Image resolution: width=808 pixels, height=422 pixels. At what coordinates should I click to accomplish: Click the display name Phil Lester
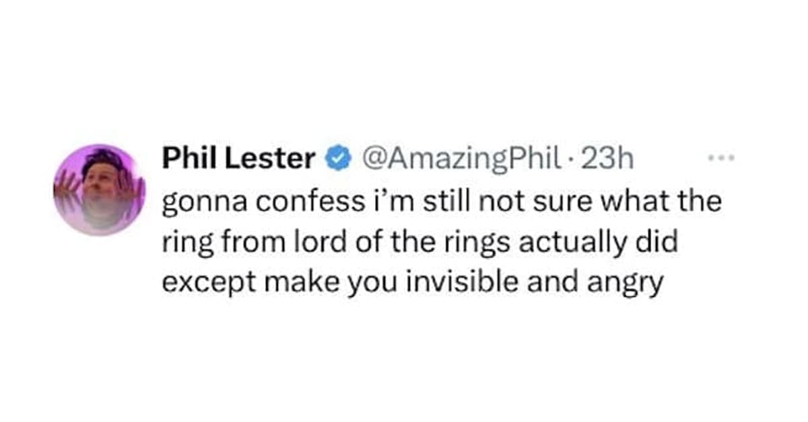[238, 159]
